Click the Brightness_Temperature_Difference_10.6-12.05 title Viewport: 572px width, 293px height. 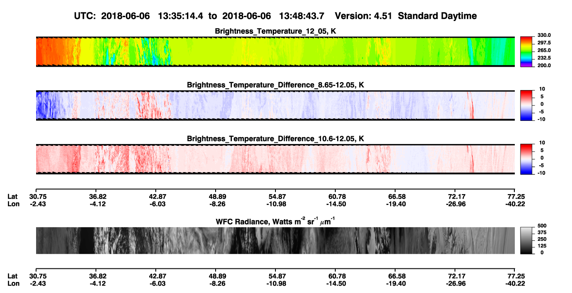coord(275,139)
